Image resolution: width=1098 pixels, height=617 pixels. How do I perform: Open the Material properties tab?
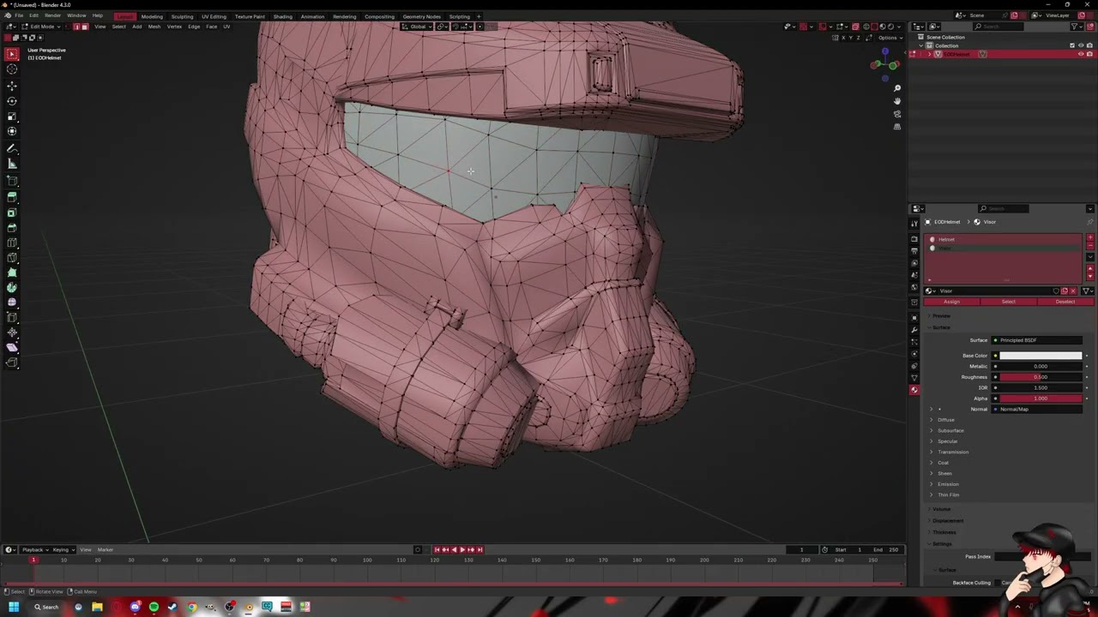coord(914,390)
